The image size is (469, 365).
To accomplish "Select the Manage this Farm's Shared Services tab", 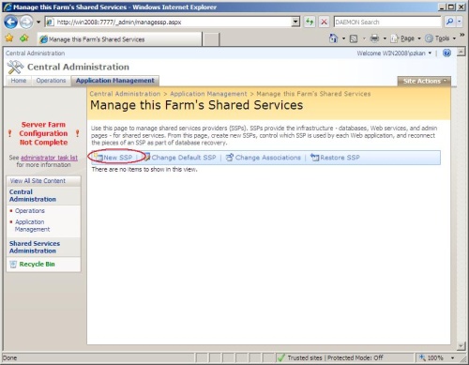I will (119, 39).
